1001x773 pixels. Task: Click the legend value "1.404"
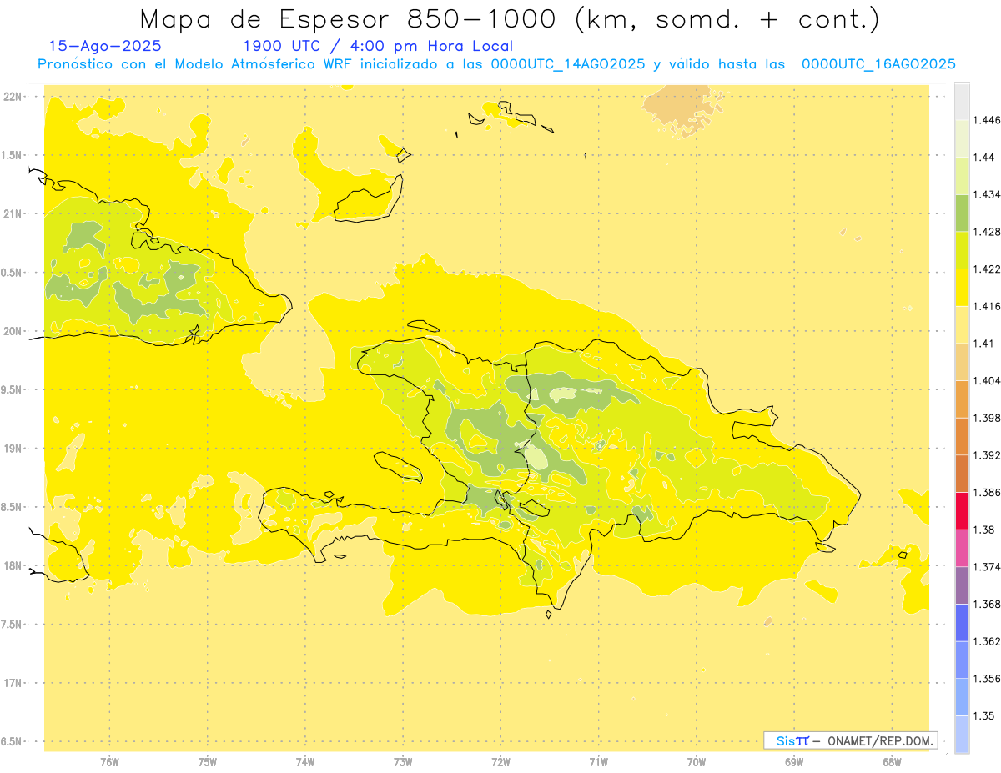[988, 380]
